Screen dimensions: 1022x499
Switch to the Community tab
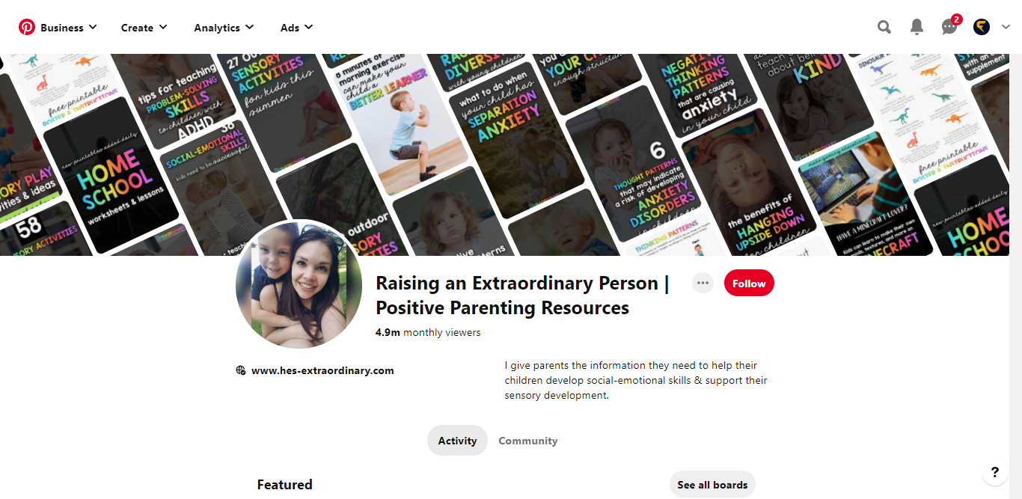click(528, 441)
